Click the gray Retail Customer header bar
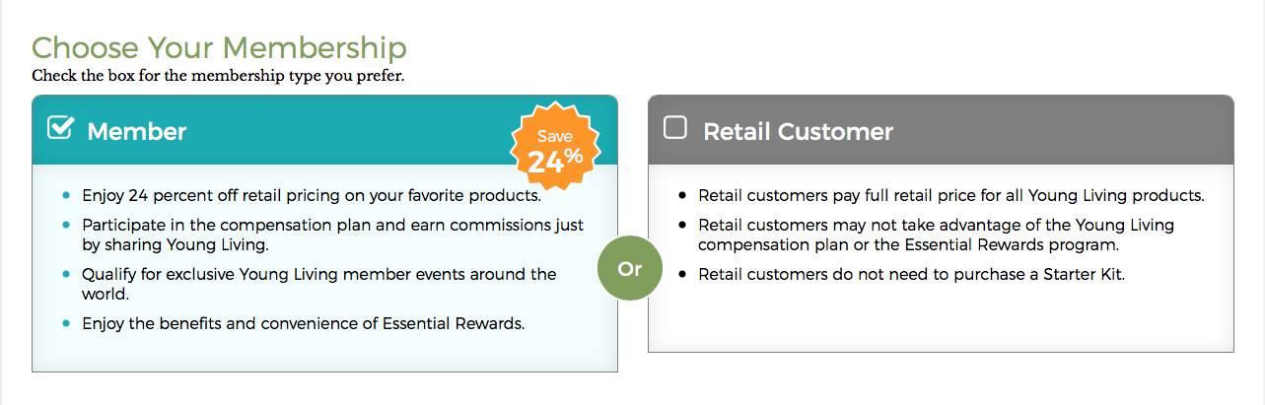Image resolution: width=1265 pixels, height=405 pixels. [x=941, y=129]
